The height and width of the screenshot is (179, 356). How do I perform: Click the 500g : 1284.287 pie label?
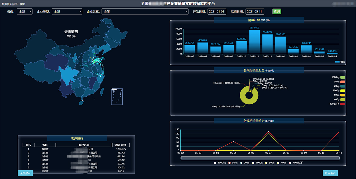click(275, 88)
